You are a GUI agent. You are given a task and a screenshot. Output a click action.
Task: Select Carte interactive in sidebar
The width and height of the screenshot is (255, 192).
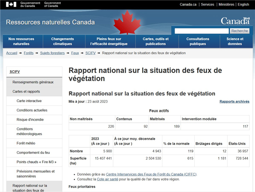pos(29,101)
